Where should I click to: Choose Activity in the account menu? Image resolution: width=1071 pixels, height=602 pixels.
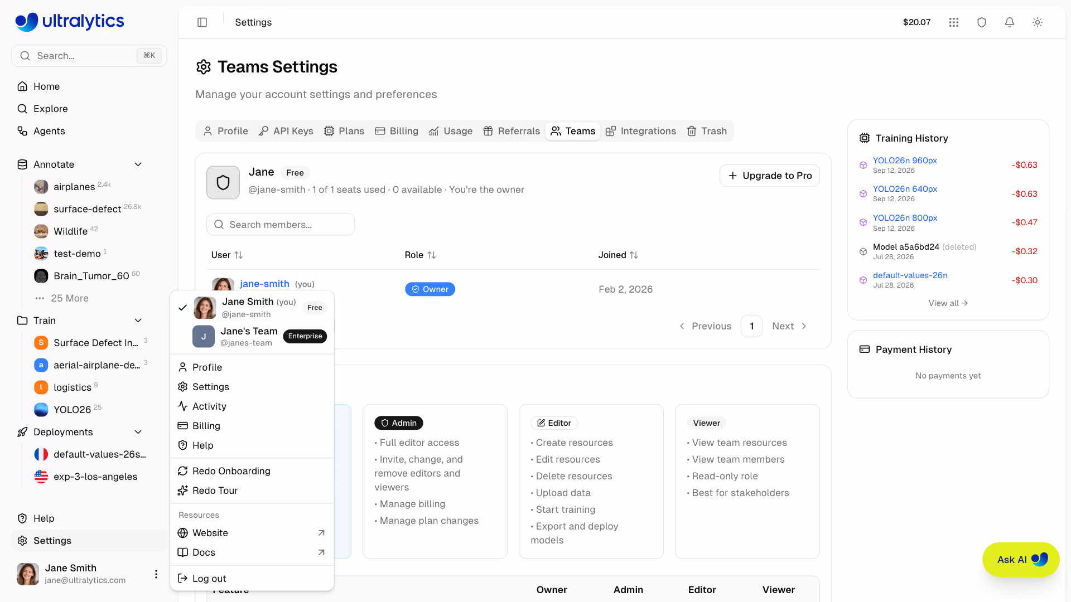pos(252,406)
